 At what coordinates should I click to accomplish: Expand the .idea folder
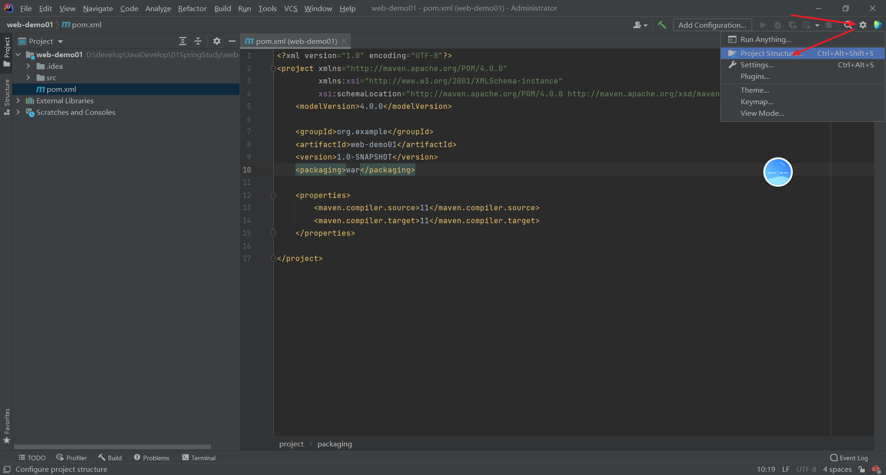point(28,66)
